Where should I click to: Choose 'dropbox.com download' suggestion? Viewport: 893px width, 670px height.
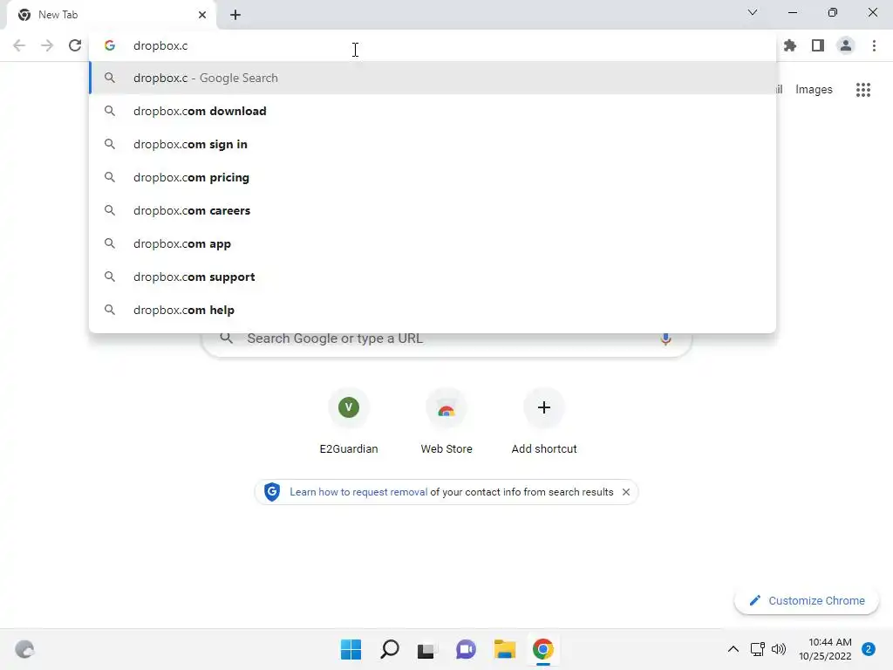433,111
